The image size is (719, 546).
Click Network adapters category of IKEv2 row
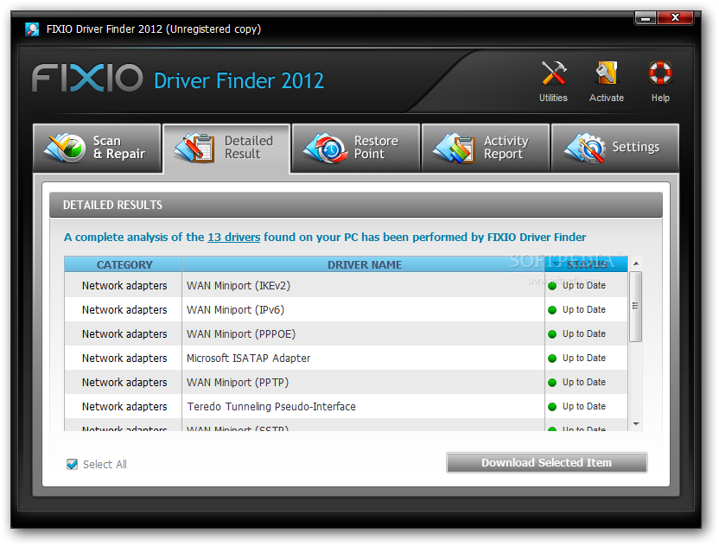point(124,286)
